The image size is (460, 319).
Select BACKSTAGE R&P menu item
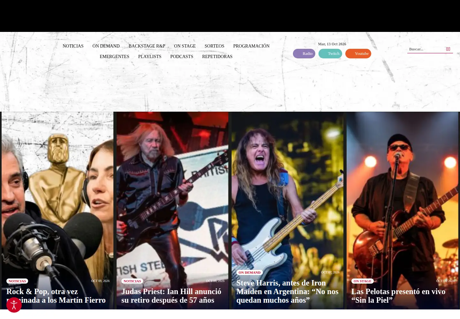pyautogui.click(x=147, y=46)
